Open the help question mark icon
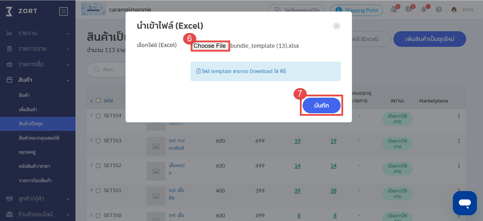The height and width of the screenshot is (221, 483). click(x=439, y=10)
